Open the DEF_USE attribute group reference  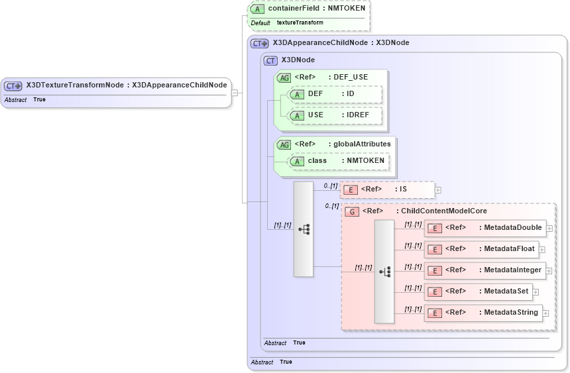click(331, 77)
